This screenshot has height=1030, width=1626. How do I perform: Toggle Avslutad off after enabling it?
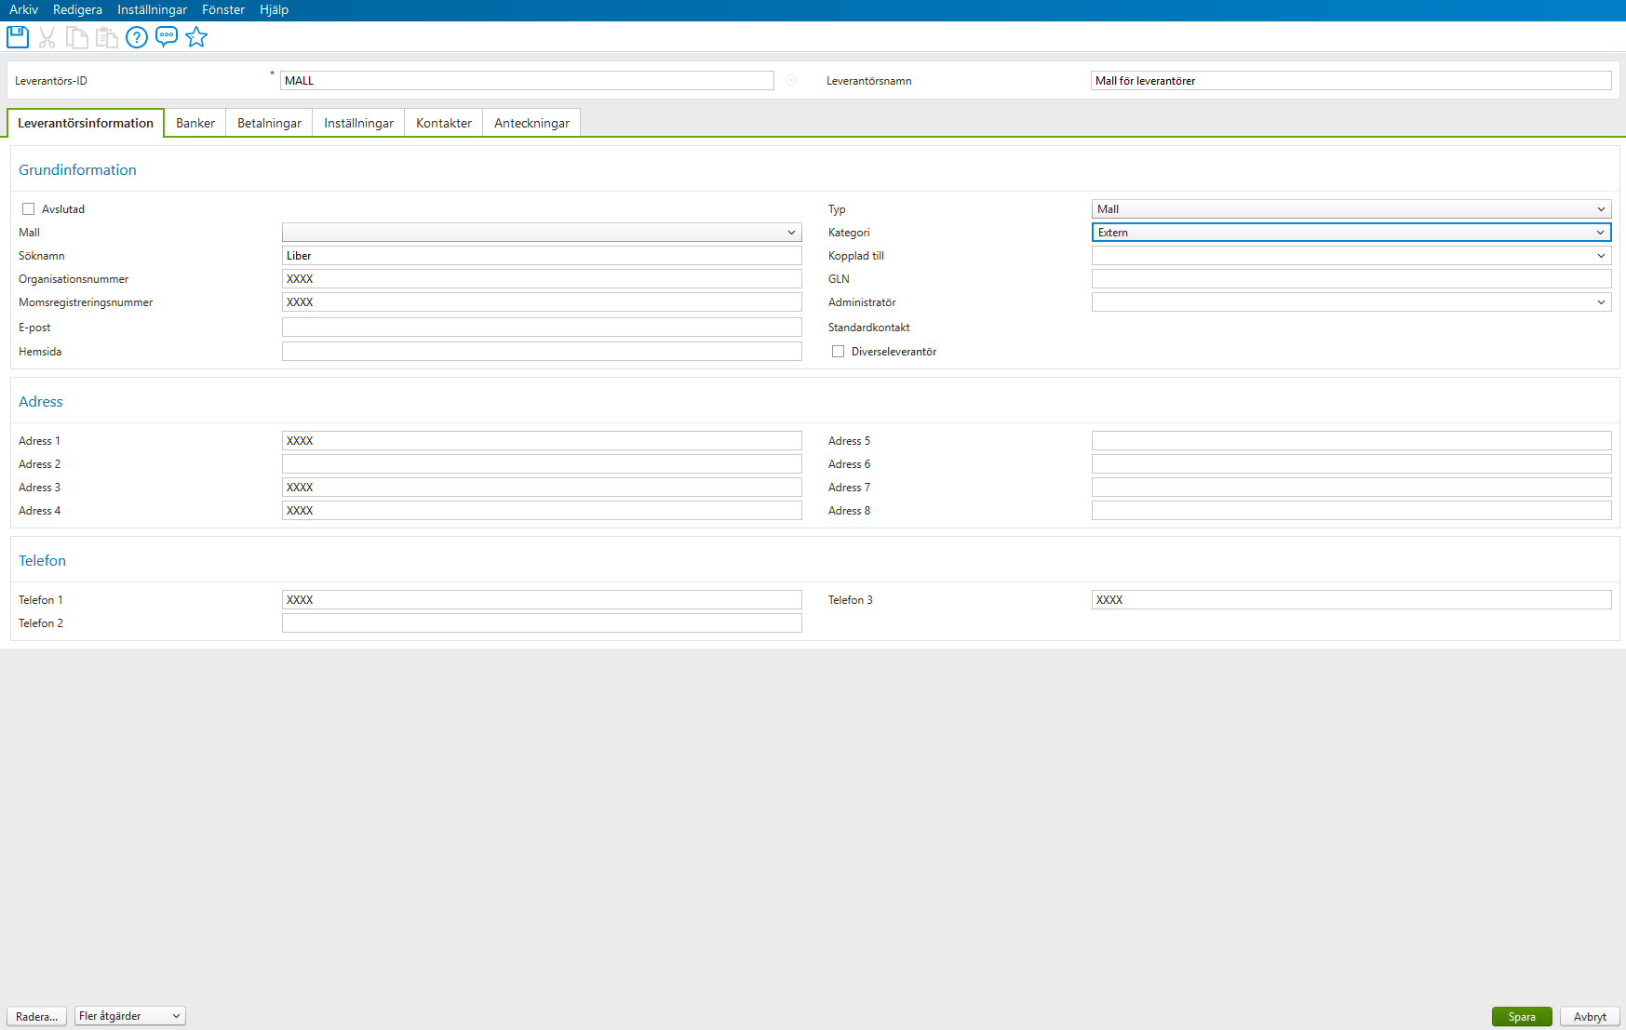(28, 208)
